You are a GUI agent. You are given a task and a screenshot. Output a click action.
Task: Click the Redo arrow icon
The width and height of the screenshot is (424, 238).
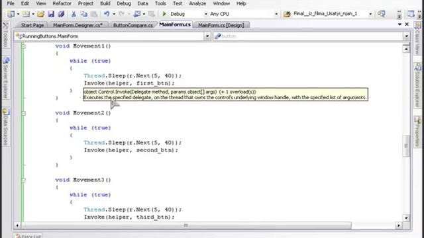pyautogui.click(x=122, y=14)
